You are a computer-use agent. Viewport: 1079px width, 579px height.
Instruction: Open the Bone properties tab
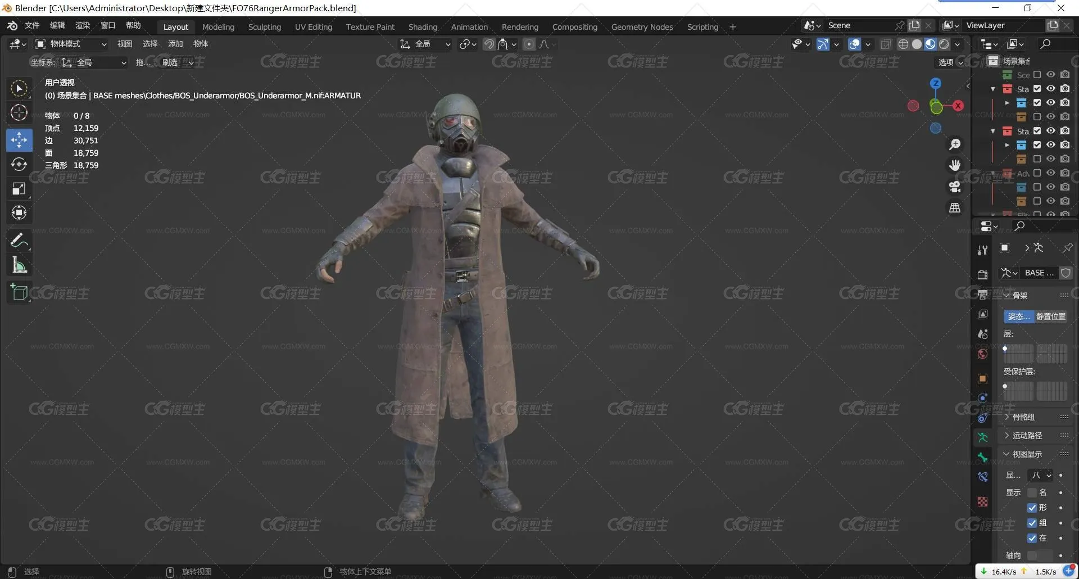982,458
